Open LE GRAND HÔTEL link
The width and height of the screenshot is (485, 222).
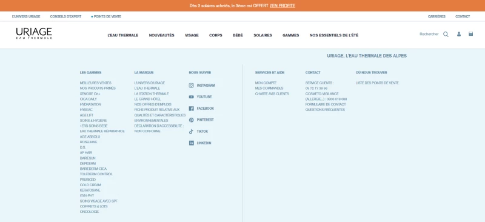pos(147,99)
